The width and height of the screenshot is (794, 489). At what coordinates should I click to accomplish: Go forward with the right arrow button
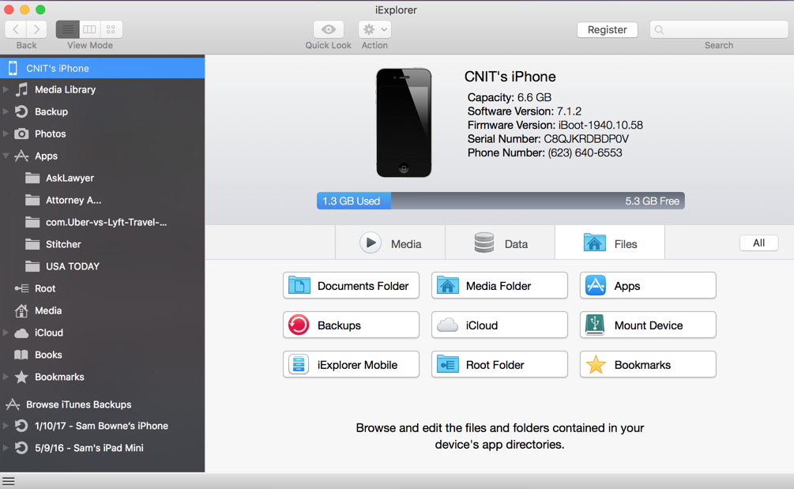pyautogui.click(x=37, y=29)
